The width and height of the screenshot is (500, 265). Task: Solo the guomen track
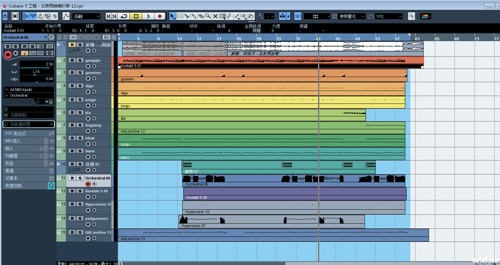[x=80, y=73]
